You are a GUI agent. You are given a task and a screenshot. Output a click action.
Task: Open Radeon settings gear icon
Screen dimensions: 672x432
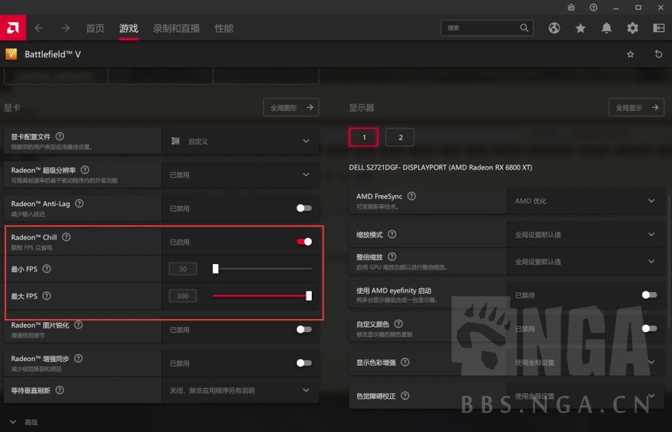632,28
